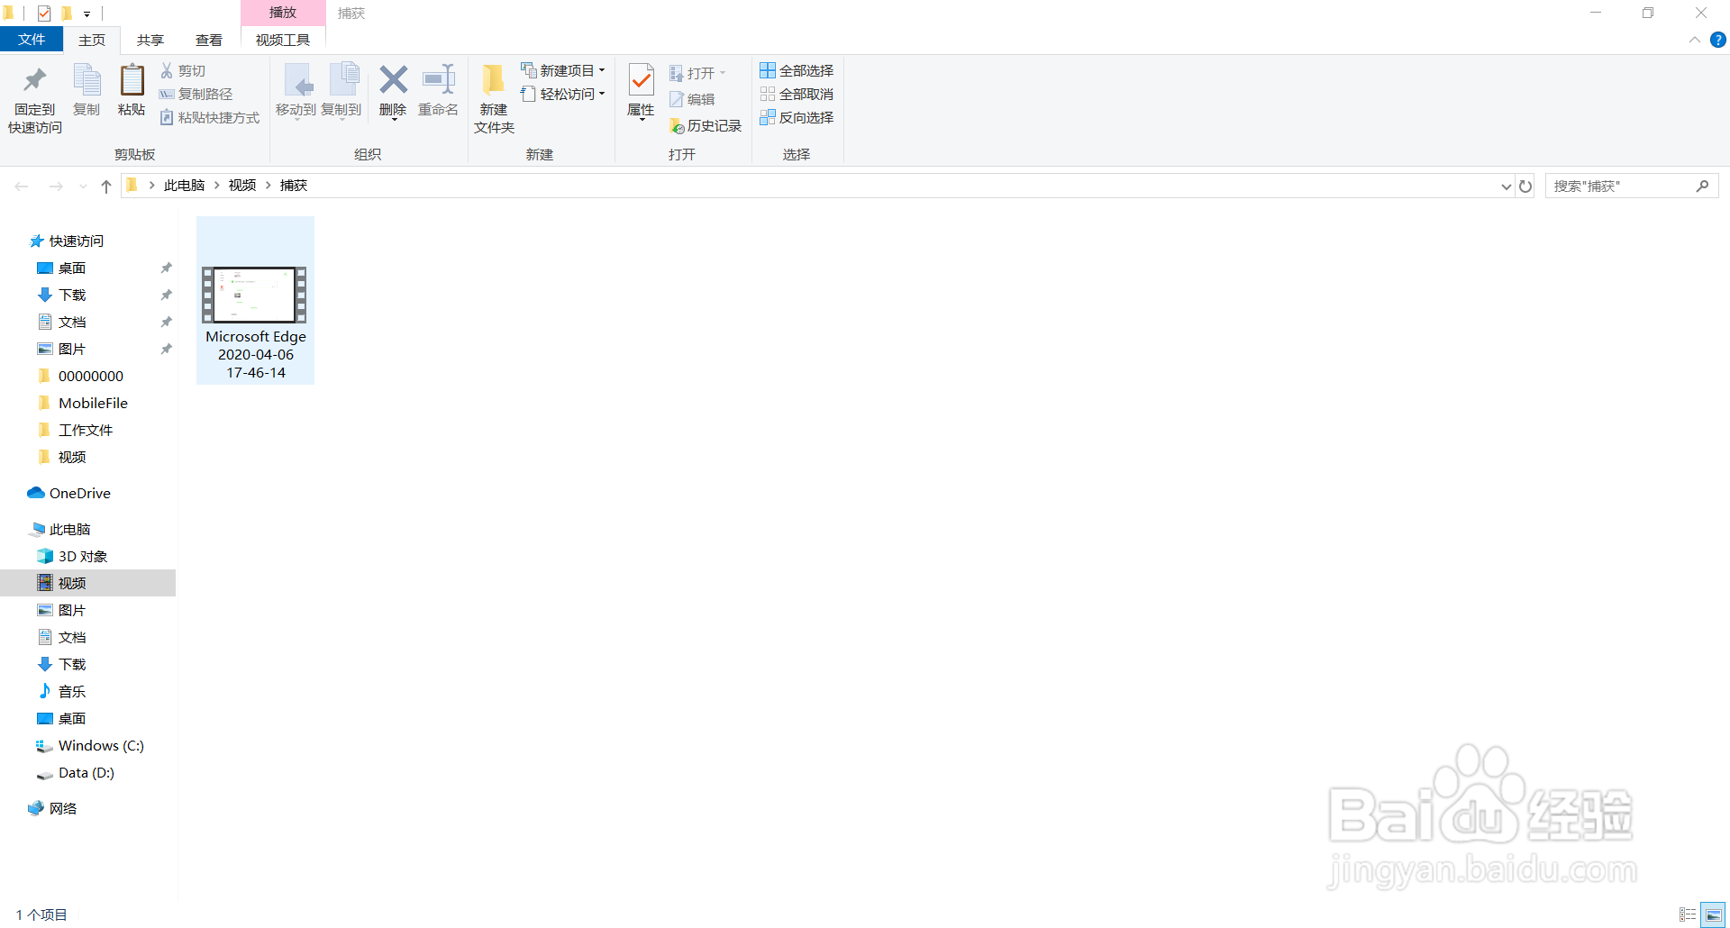Open the File (文件) menu

(x=32, y=40)
